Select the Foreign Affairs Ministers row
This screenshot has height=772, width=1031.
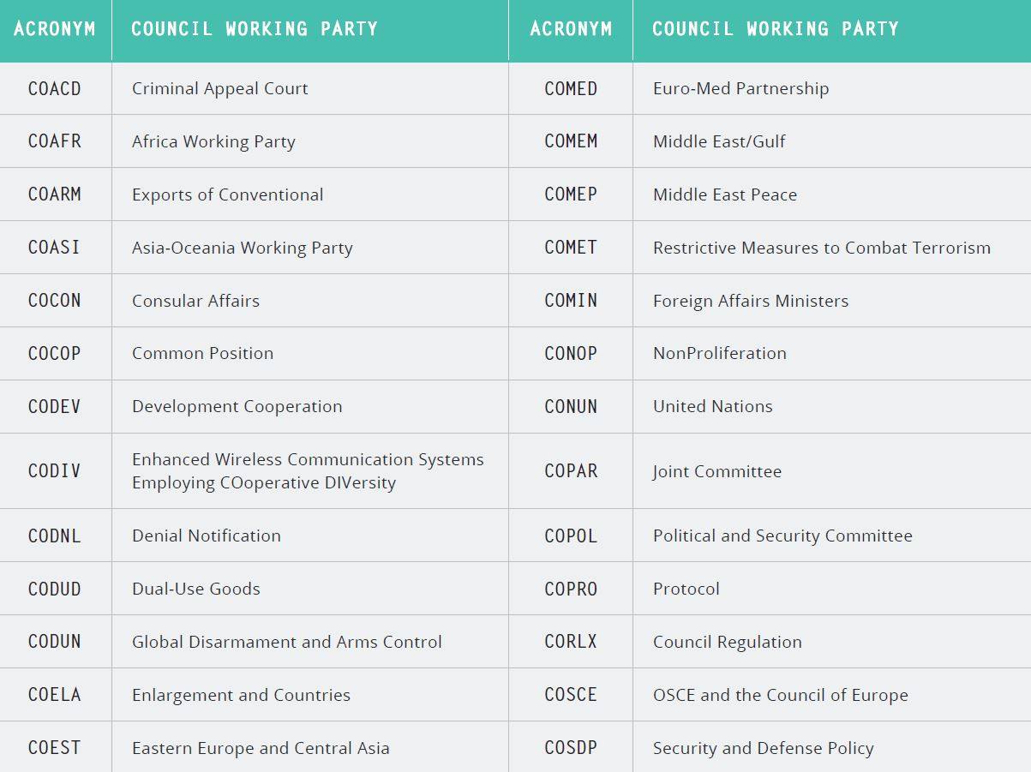click(x=770, y=301)
